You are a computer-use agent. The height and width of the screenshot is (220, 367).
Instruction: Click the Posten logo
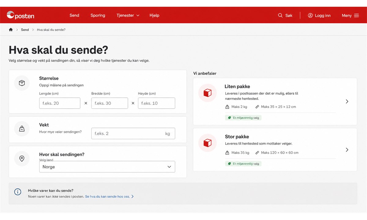click(x=20, y=15)
